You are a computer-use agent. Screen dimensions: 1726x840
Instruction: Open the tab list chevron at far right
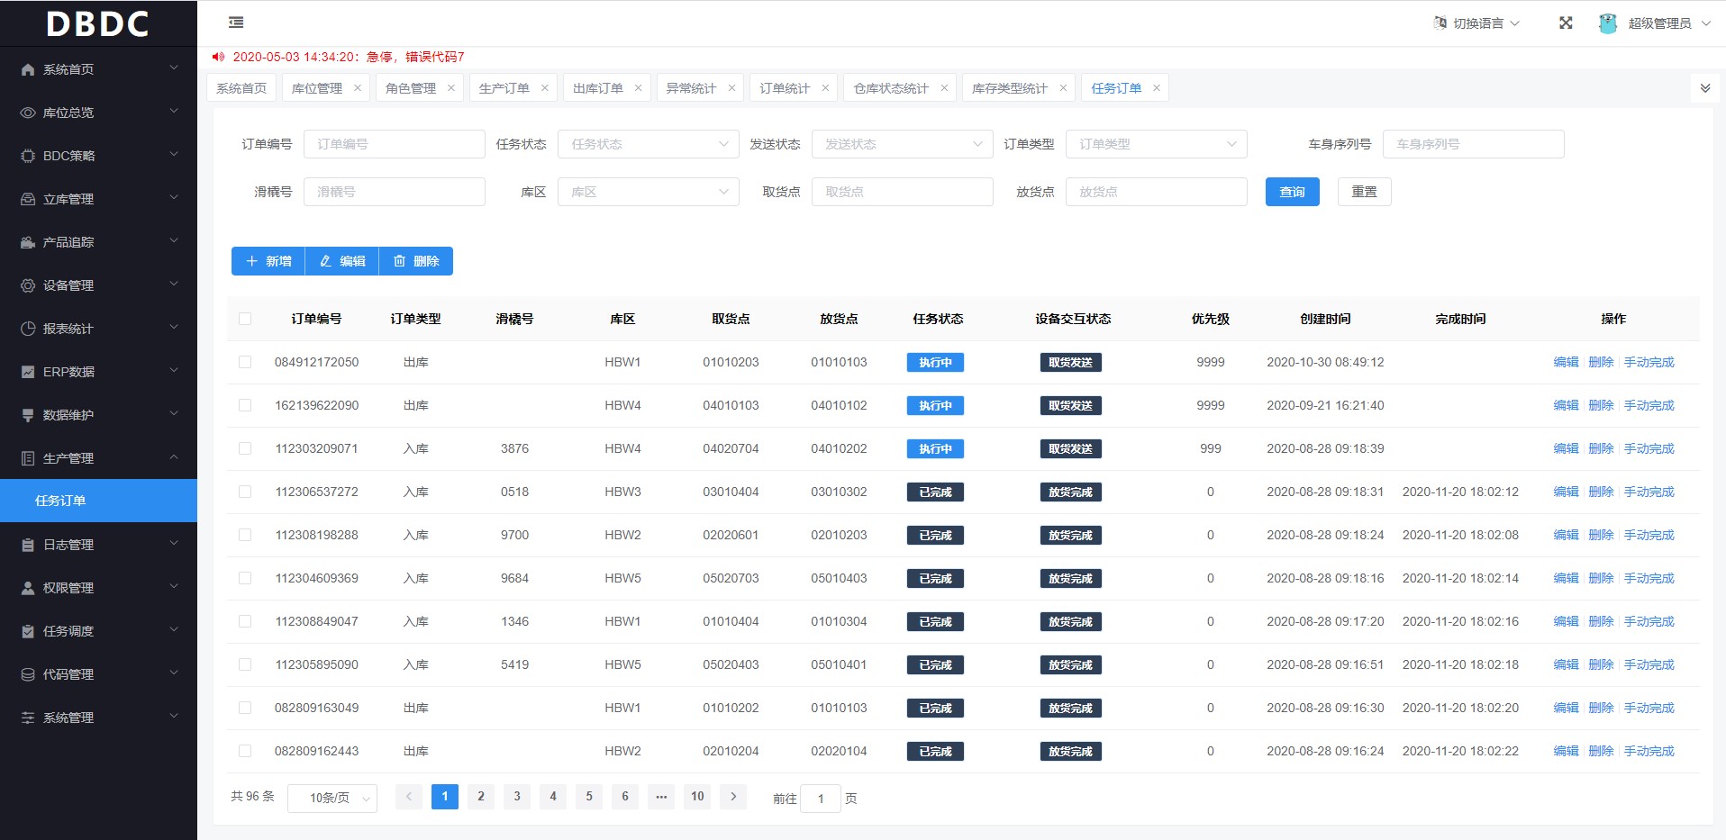[x=1704, y=88]
